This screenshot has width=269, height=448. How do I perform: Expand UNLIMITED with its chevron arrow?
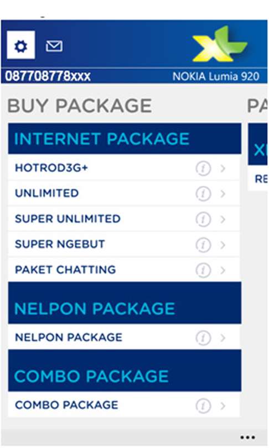pos(223,194)
